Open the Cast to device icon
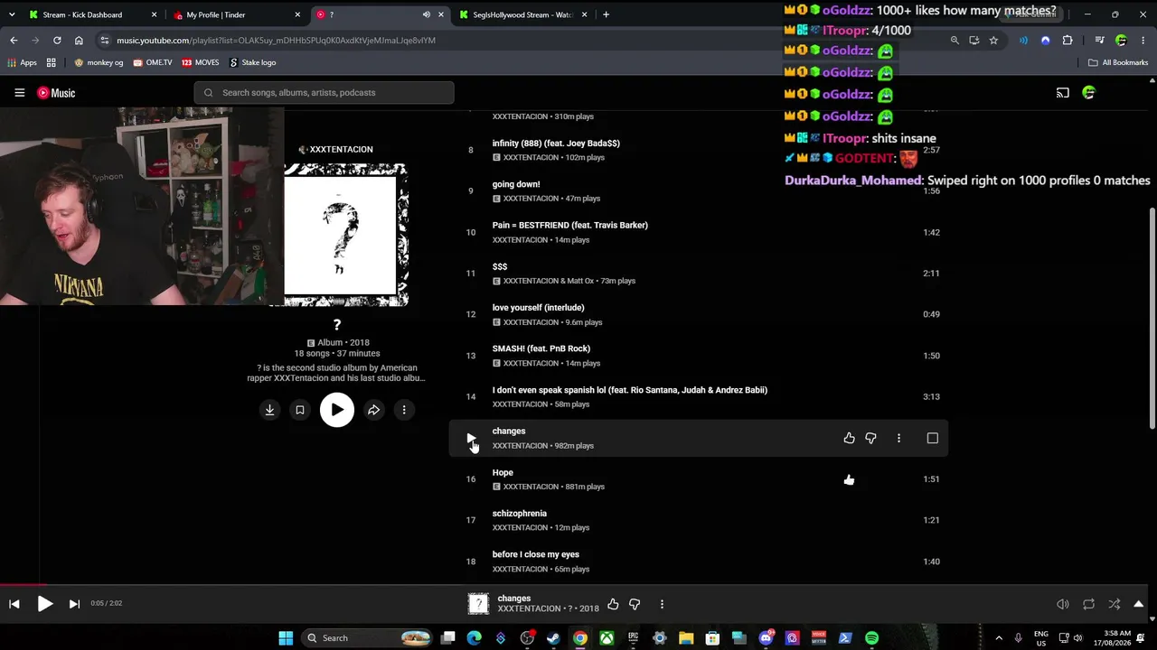 point(1063,93)
